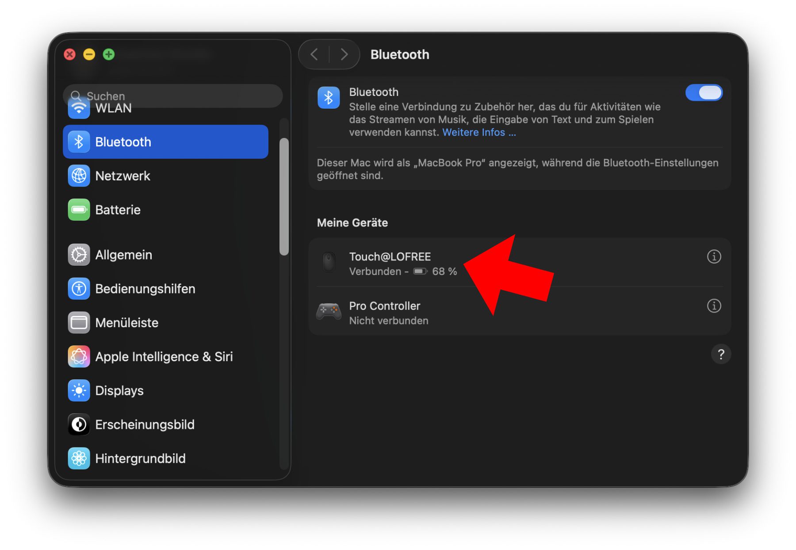Image resolution: width=796 pixels, height=550 pixels.
Task: Click the green Batterie icon
Action: (79, 210)
